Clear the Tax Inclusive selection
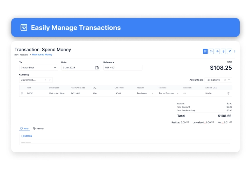251x170 pixels. (x=225, y=80)
